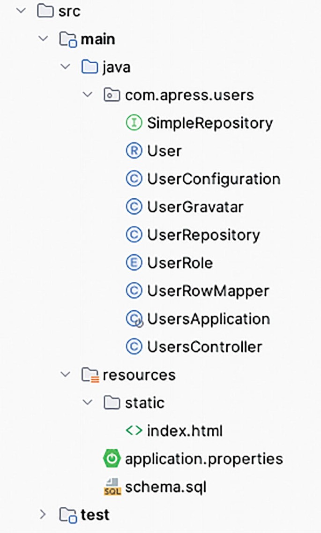Click the class icon beside UserConfiguration
The width and height of the screenshot is (321, 533).
(135, 179)
